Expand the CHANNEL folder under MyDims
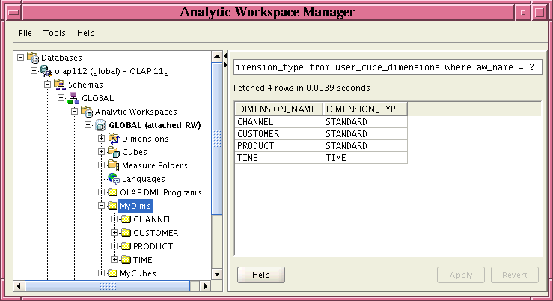The height and width of the screenshot is (301, 553). pyautogui.click(x=115, y=219)
